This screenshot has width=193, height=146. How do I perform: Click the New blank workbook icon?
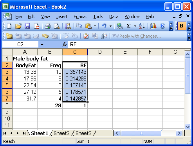point(9,26)
